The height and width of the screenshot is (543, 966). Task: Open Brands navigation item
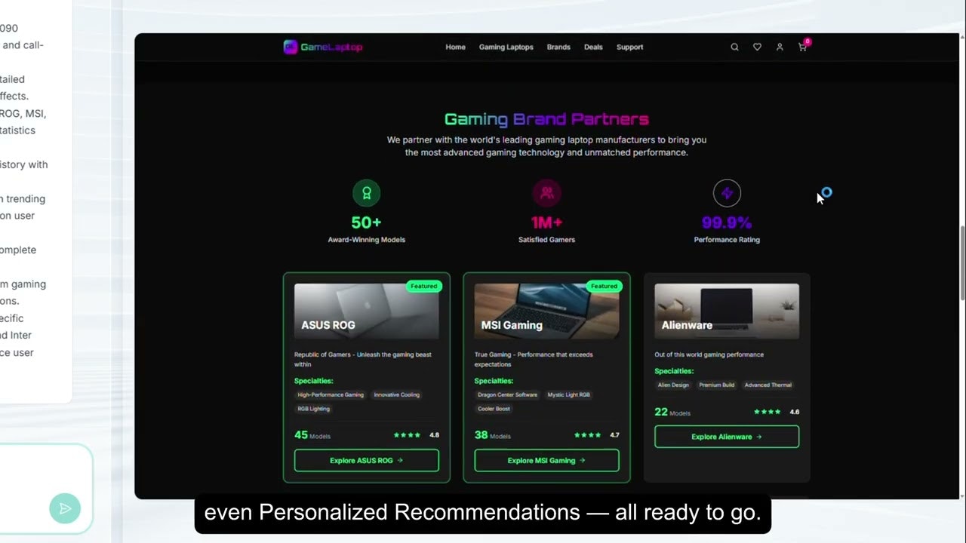click(558, 47)
